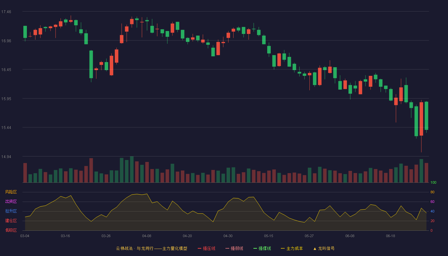
Task: Toggle the 主力成本 legend item
Action: click(x=292, y=248)
